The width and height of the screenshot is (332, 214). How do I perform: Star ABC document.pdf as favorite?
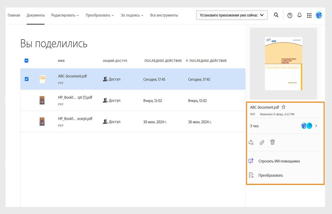click(284, 107)
